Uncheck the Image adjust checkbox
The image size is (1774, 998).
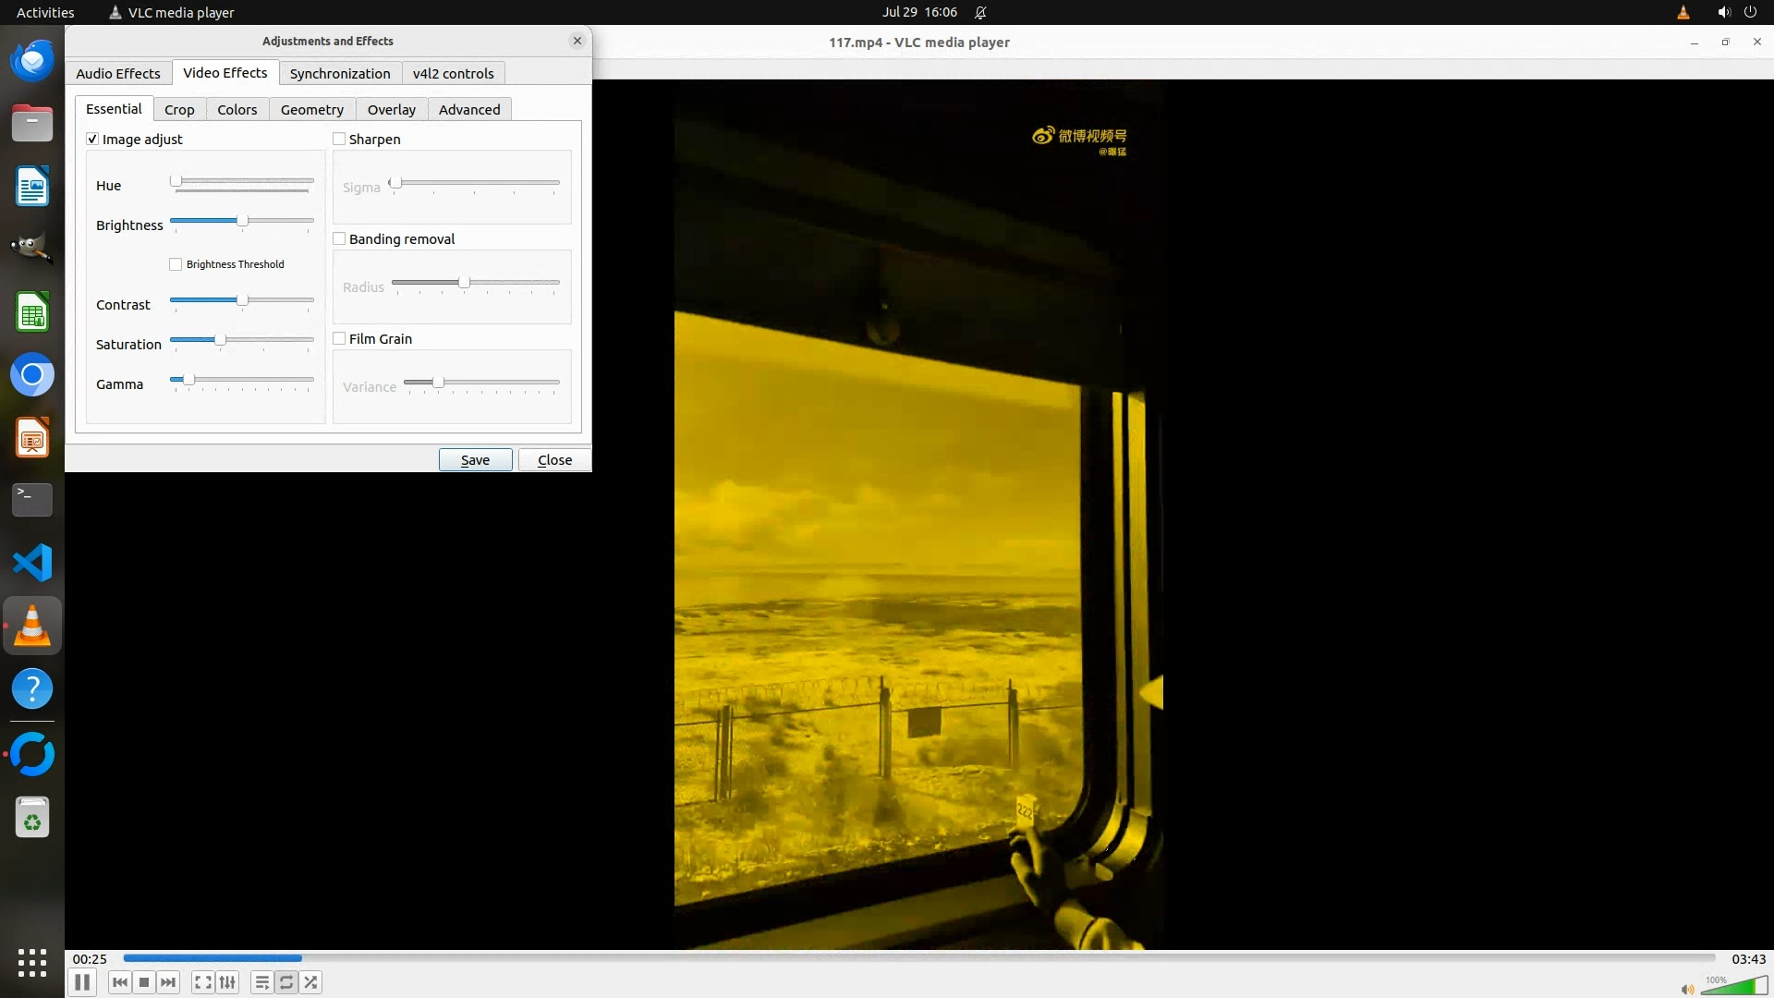pos(92,140)
